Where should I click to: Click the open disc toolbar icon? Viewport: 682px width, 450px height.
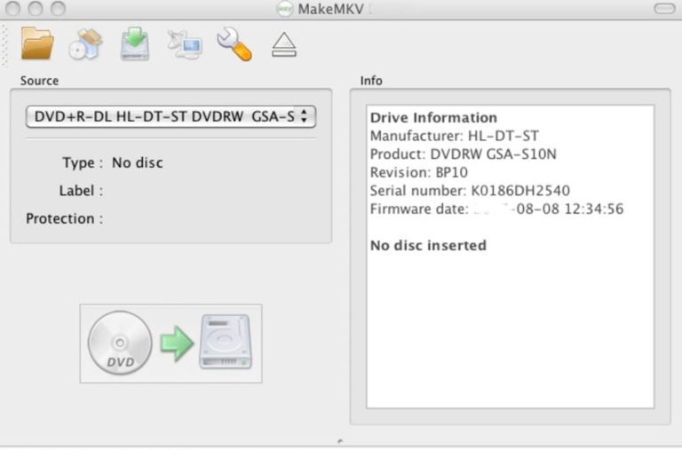click(85, 43)
